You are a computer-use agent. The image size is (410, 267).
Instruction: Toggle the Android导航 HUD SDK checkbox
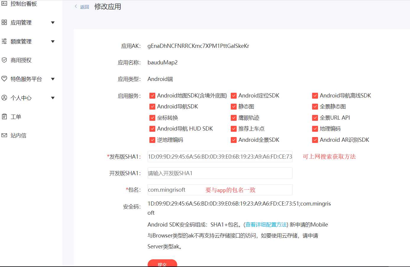[152, 129]
